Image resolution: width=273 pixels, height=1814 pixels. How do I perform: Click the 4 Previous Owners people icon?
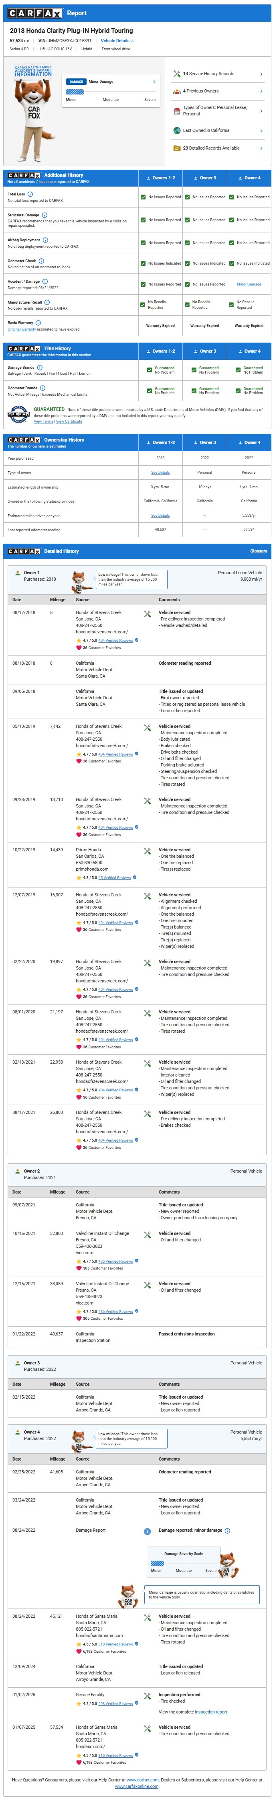177,91
